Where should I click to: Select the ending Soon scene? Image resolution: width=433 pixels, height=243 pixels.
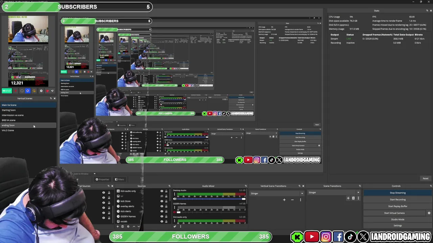[28, 125]
